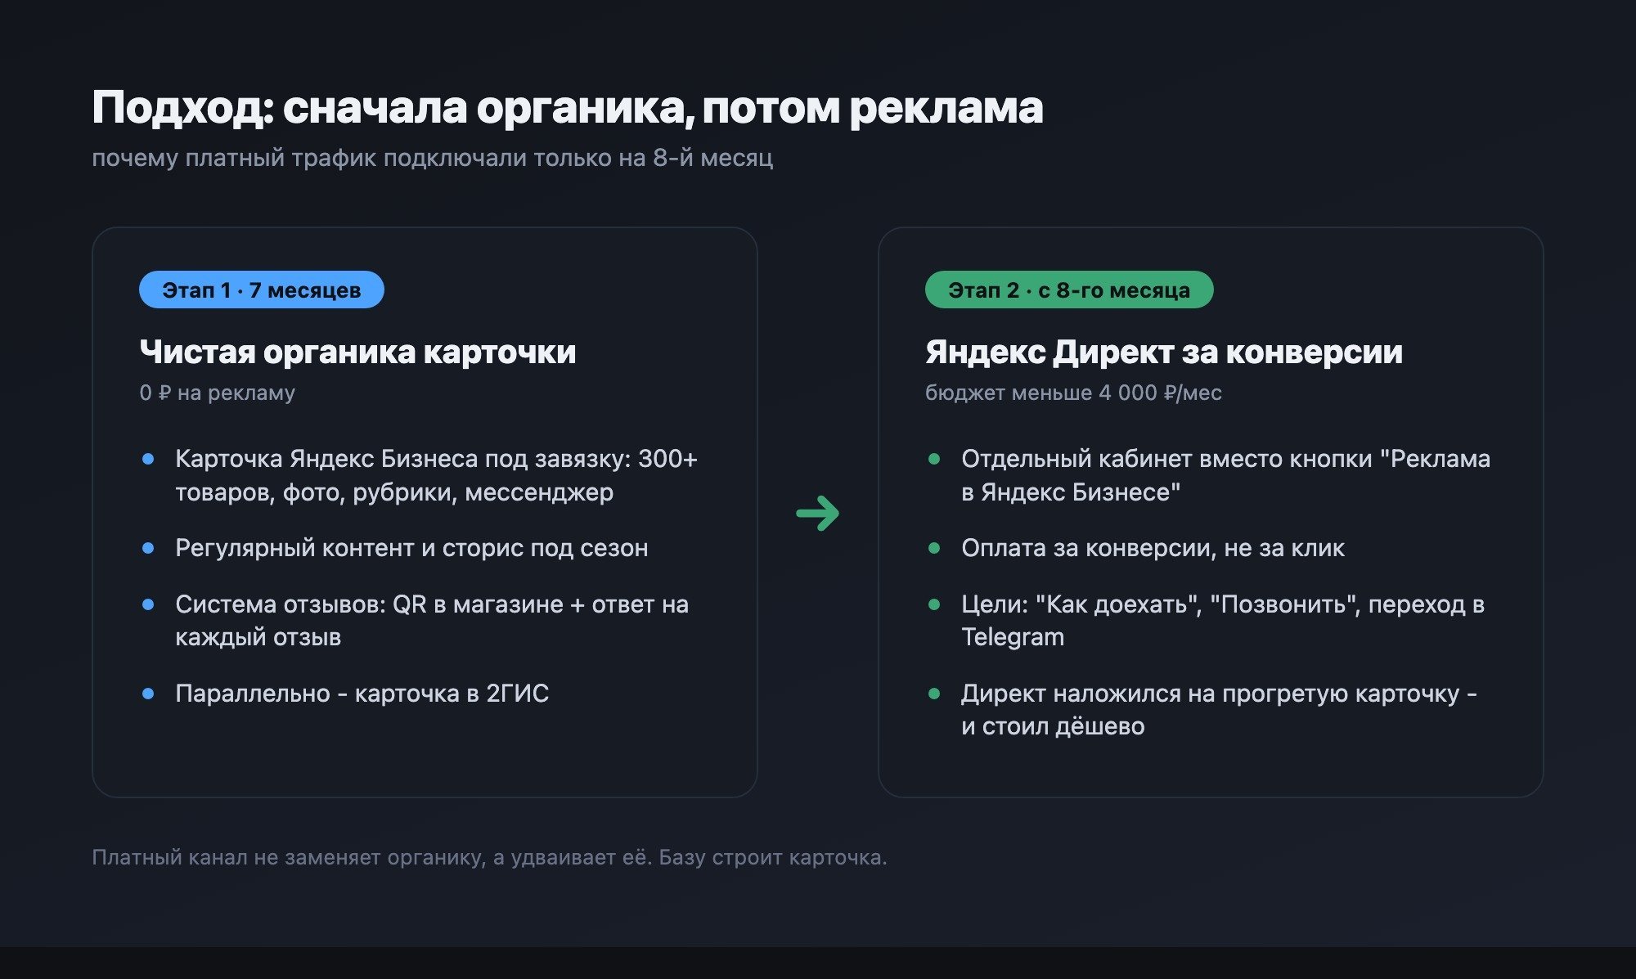This screenshot has width=1636, height=979.
Task: Click the green bullet before "Цели: Как доехать"
Action: coord(934,604)
